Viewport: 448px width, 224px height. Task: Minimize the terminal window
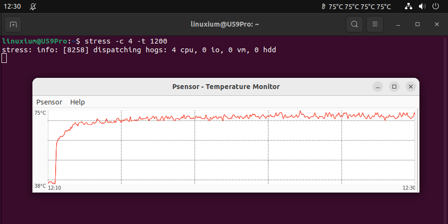coord(398,24)
